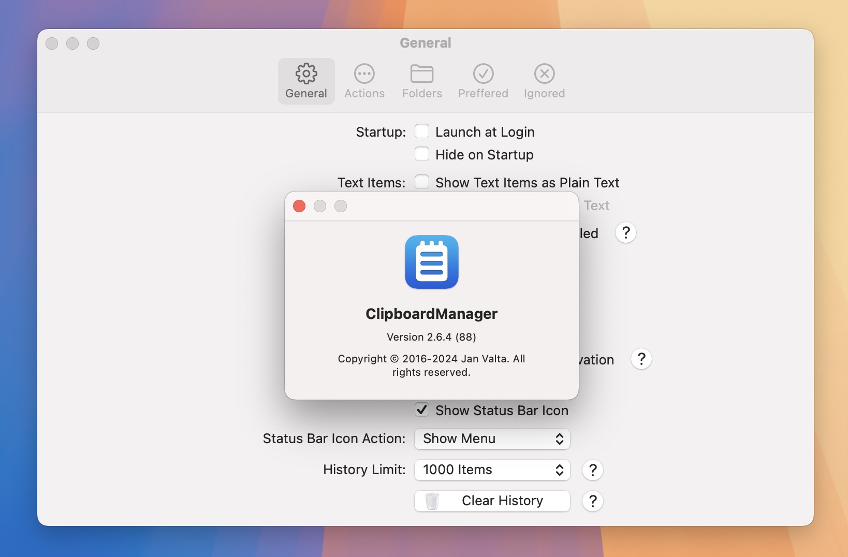
Task: Click the Version 2.6.4 (88) text
Action: tap(431, 337)
